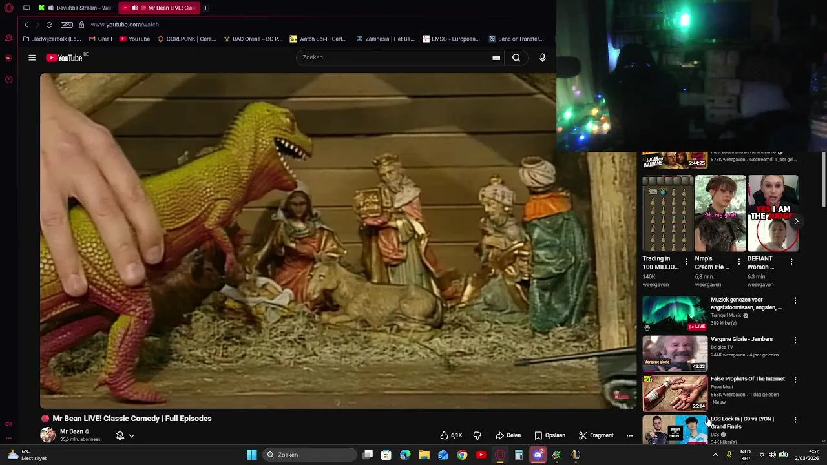827x465 pixels.
Task: Show hidden system tray icons chevron
Action: pos(715,455)
